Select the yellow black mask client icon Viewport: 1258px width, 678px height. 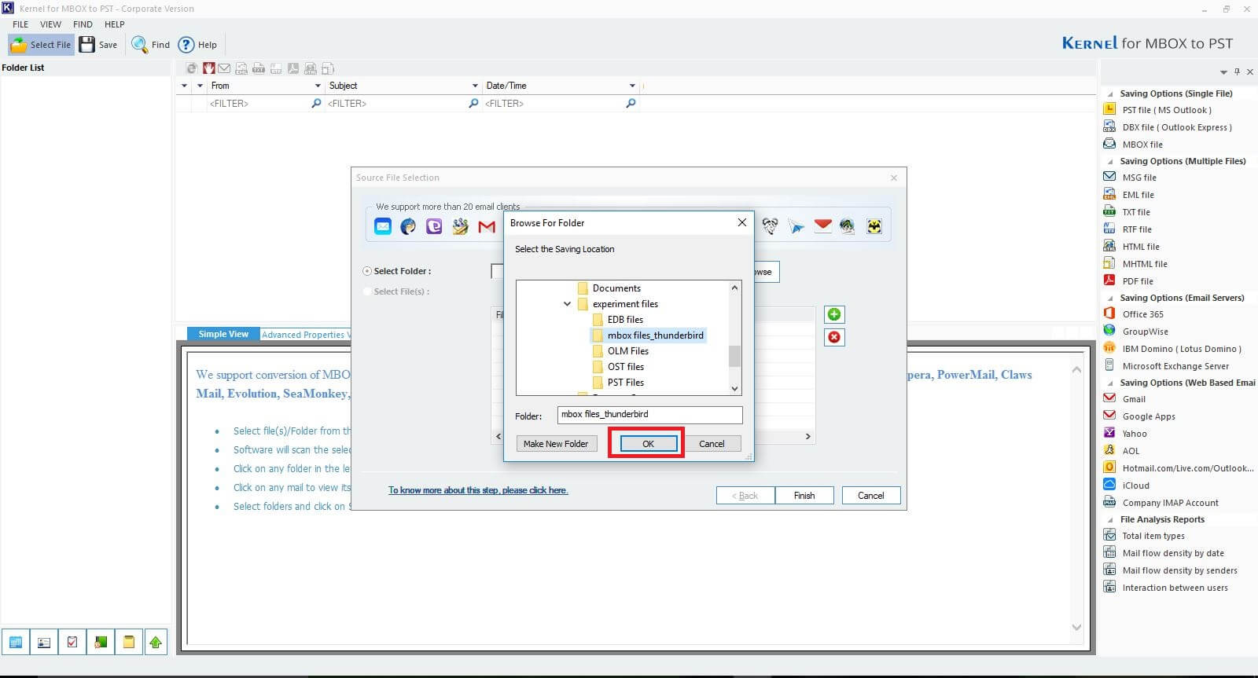[874, 226]
